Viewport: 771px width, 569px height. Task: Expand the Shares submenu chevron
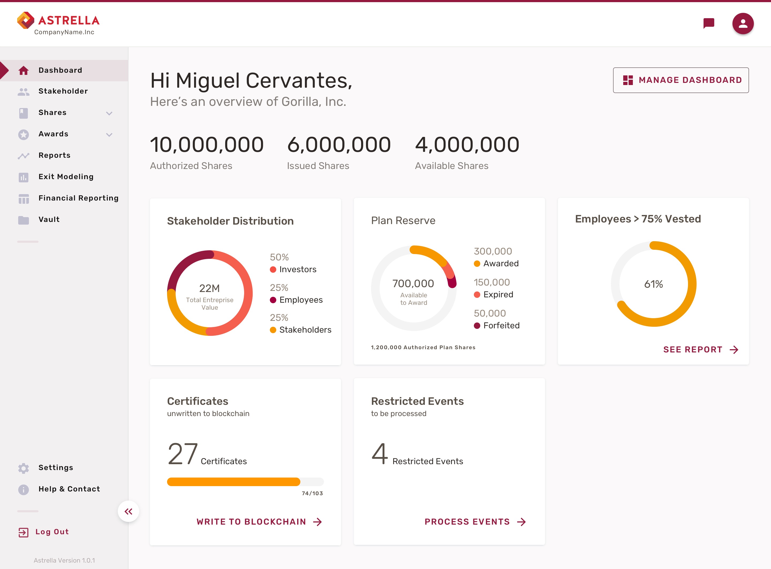(x=109, y=113)
